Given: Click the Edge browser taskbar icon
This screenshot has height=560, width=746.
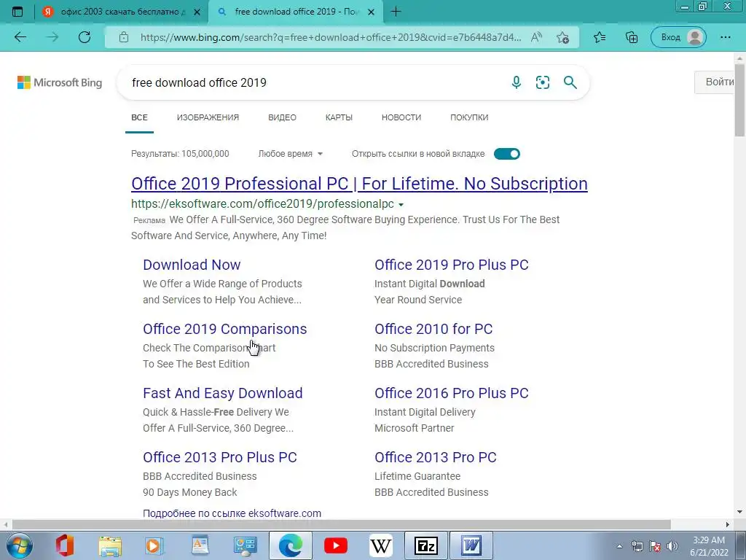Looking at the screenshot, I should [290, 545].
